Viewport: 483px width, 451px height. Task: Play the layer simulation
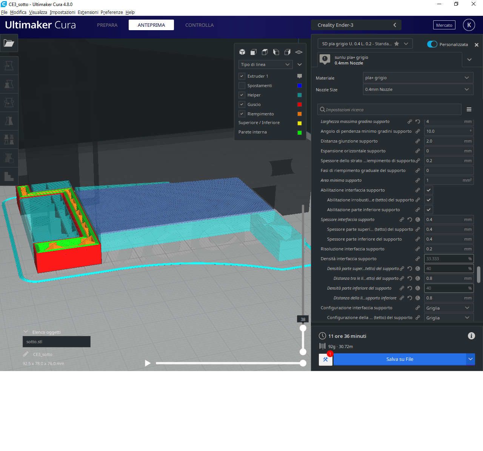point(148,363)
